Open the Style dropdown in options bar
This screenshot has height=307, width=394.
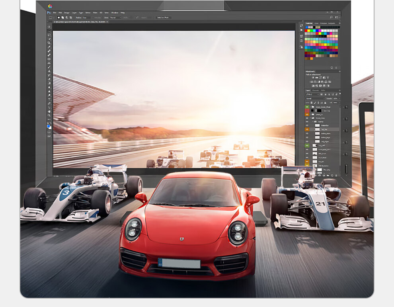(x=115, y=18)
